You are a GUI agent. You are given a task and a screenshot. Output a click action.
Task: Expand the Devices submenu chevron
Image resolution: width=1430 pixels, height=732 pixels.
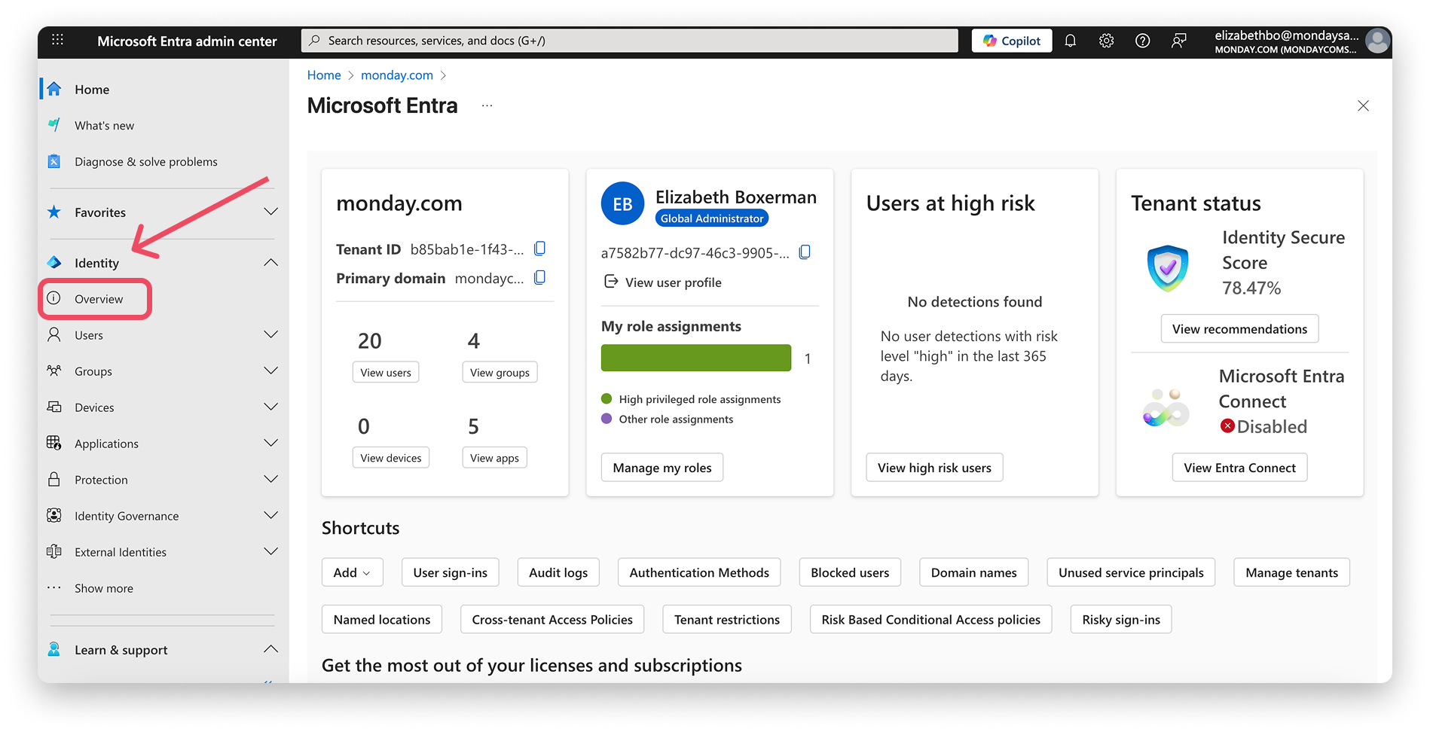tap(271, 407)
